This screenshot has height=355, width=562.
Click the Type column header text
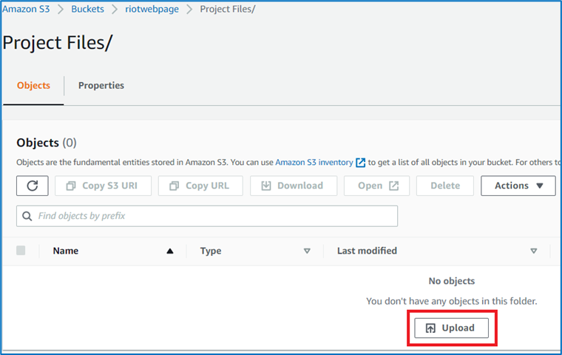click(211, 251)
